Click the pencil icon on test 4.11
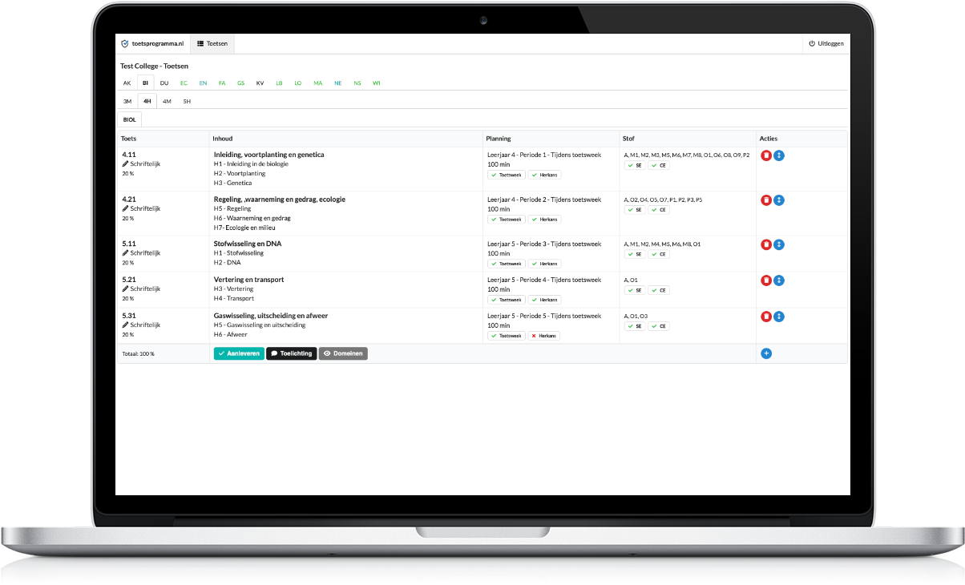965x585 pixels. (125, 163)
